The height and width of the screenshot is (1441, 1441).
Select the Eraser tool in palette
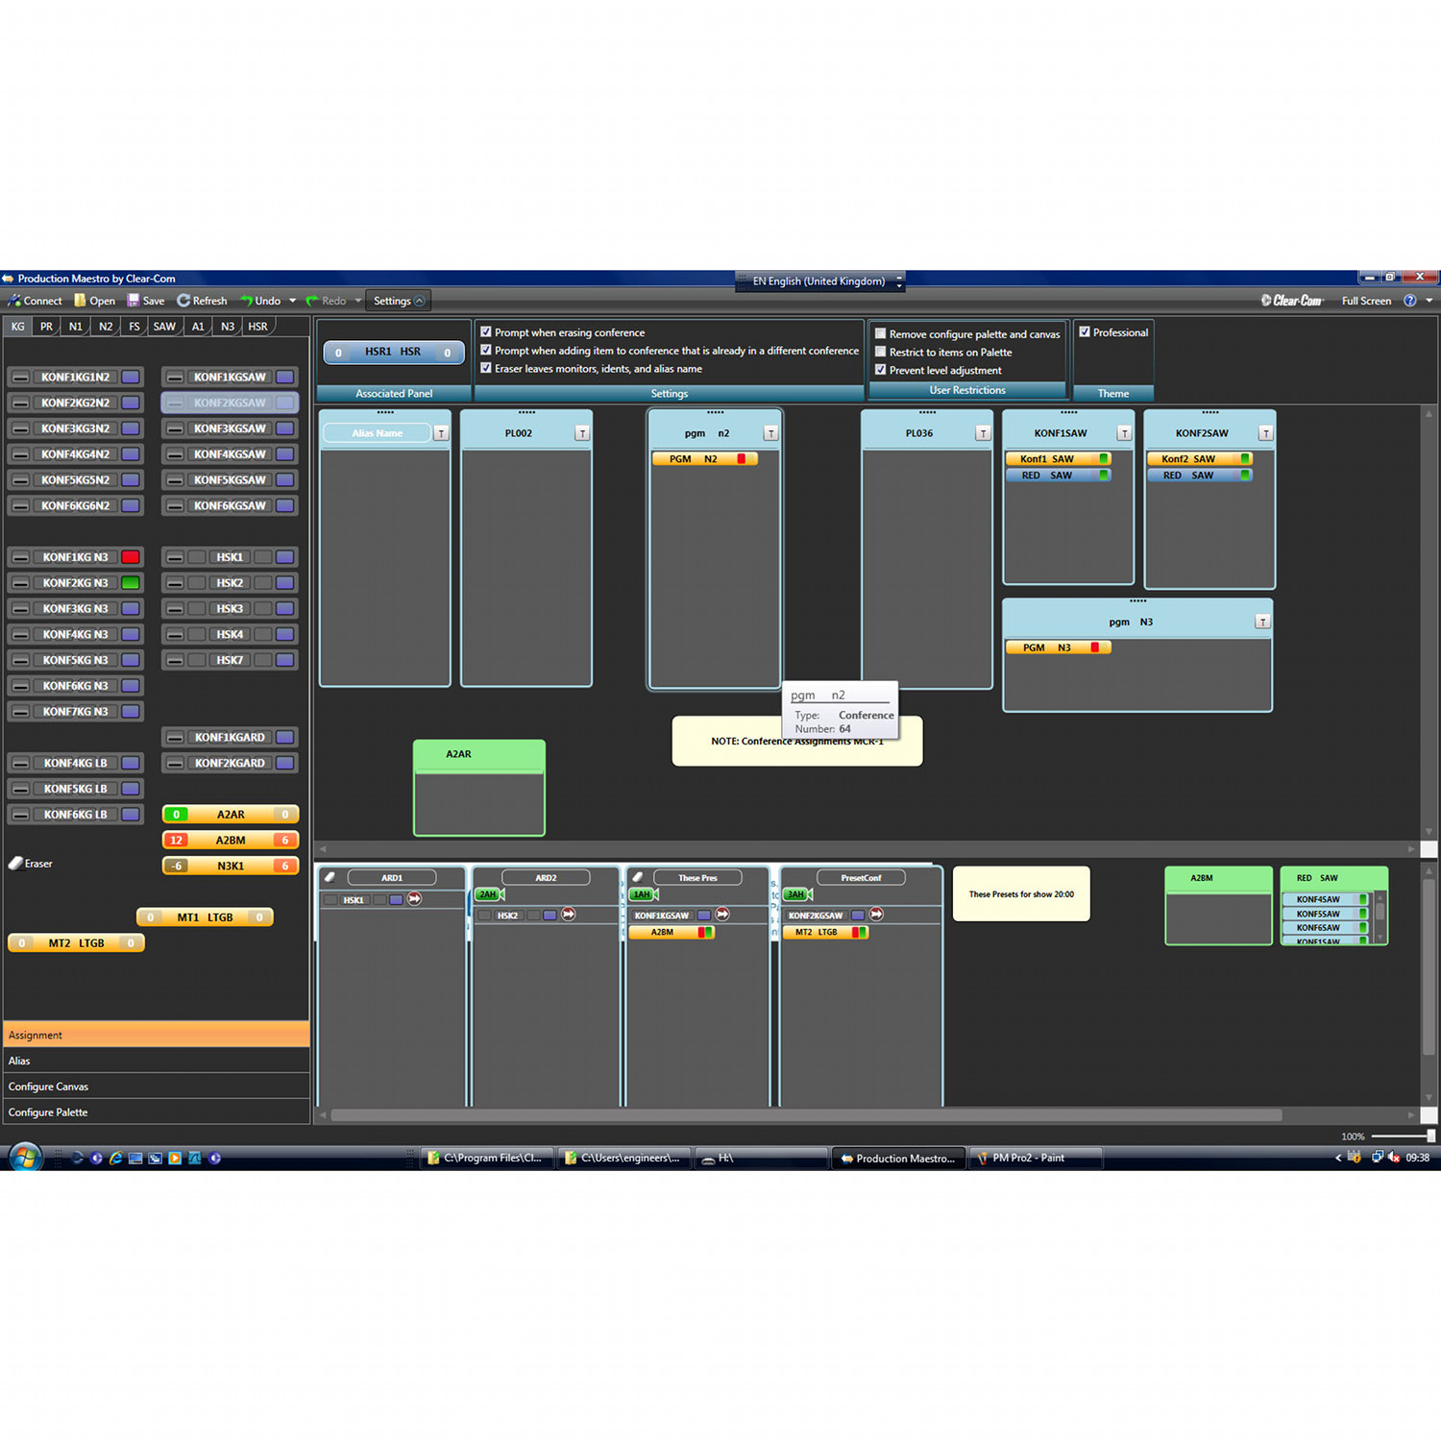point(31,864)
